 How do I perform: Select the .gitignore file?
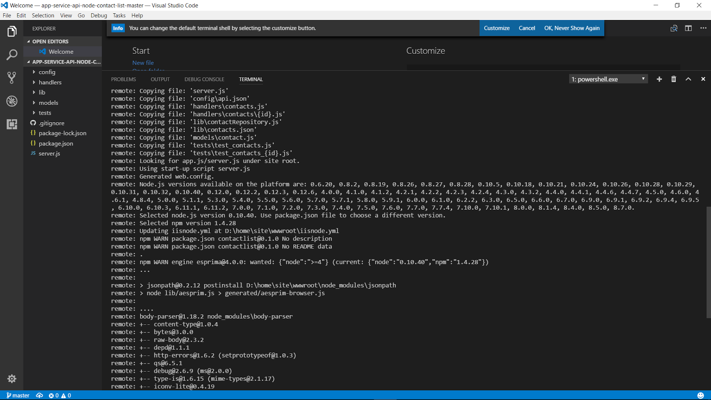[63, 123]
